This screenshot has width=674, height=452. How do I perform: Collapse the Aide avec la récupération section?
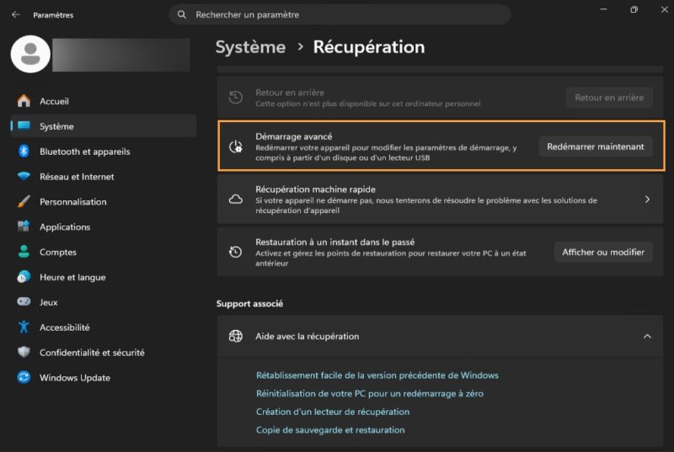647,337
